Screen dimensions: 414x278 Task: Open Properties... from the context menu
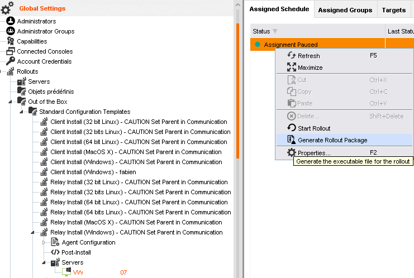click(344, 153)
